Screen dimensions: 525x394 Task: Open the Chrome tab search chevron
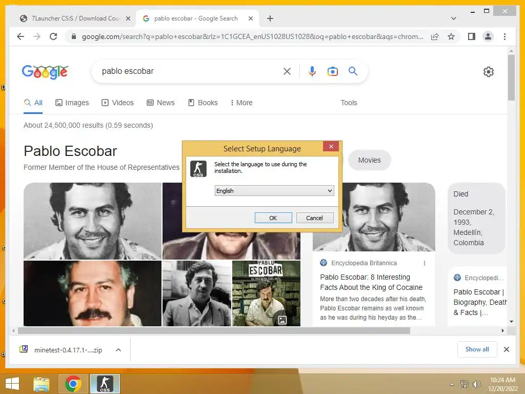pyautogui.click(x=453, y=18)
